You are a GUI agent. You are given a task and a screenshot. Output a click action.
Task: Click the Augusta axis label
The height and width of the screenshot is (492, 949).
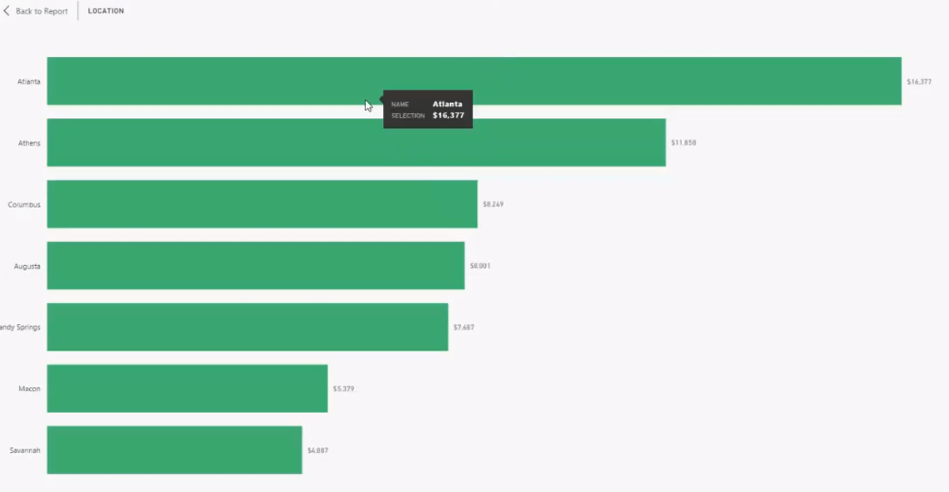[27, 266]
